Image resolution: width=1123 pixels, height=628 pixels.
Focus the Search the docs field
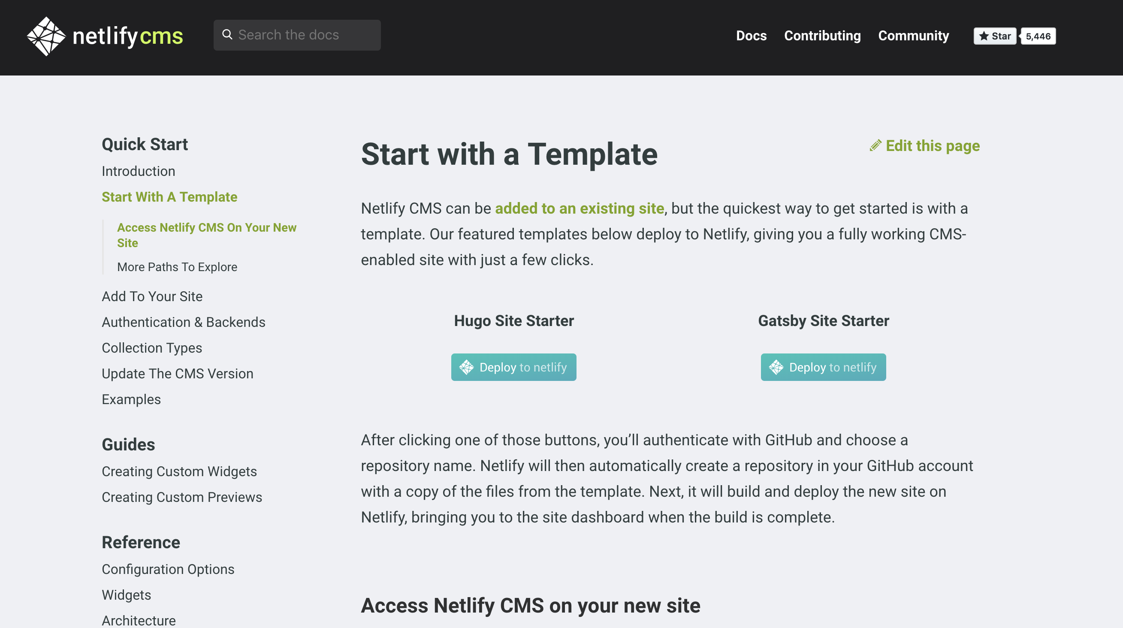pyautogui.click(x=305, y=35)
